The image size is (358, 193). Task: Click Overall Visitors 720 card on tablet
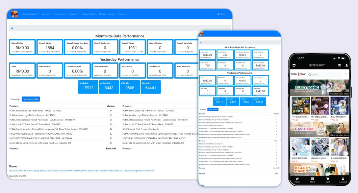[225, 55]
